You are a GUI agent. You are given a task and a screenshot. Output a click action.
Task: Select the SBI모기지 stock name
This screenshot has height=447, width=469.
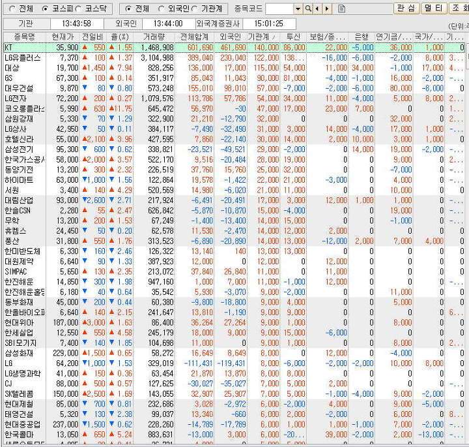(x=21, y=343)
